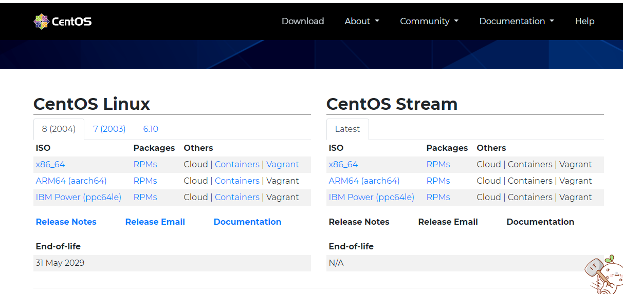Image resolution: width=623 pixels, height=294 pixels.
Task: Click the End-of-life label under CentOS Stream
Action: tap(351, 246)
